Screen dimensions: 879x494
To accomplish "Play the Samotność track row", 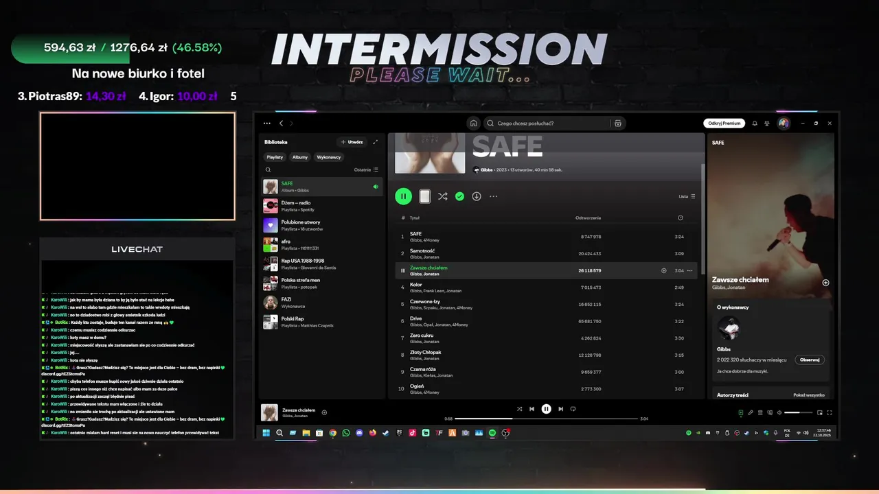I will (x=547, y=253).
